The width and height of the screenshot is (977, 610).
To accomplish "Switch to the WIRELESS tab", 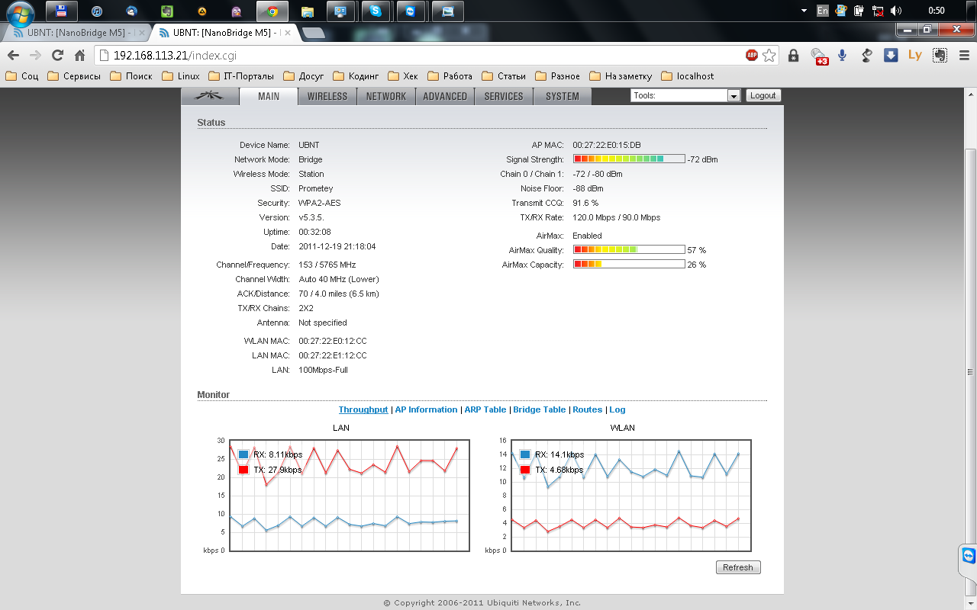I will (327, 96).
